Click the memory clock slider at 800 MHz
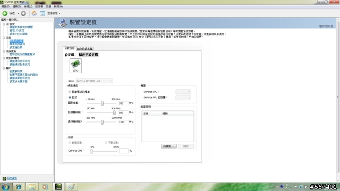The image size is (340, 191). click(x=114, y=112)
